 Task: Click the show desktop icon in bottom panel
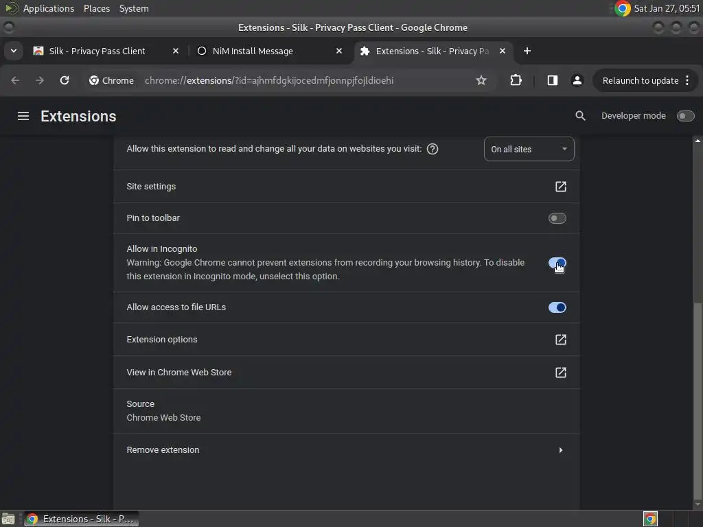tap(8, 519)
